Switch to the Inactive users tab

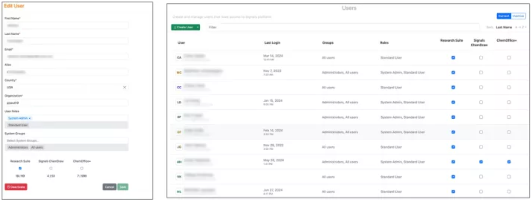point(518,16)
